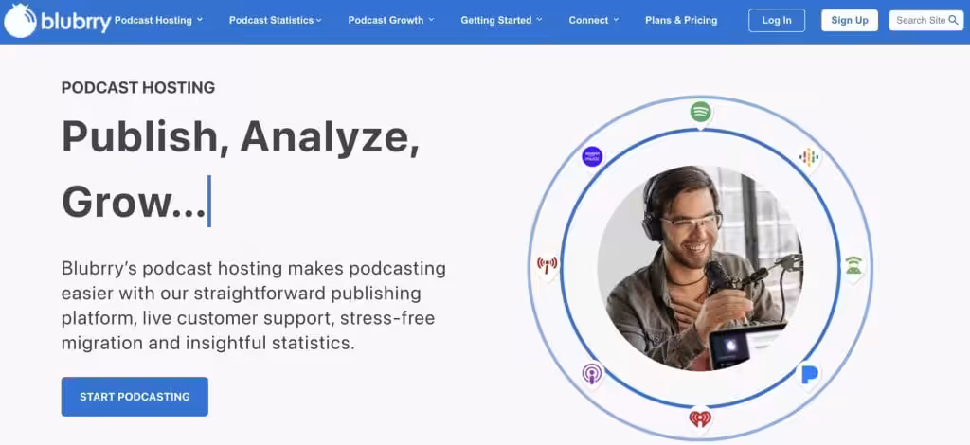Expand the Connect menu chevron
The width and height of the screenshot is (970, 445).
point(616,20)
